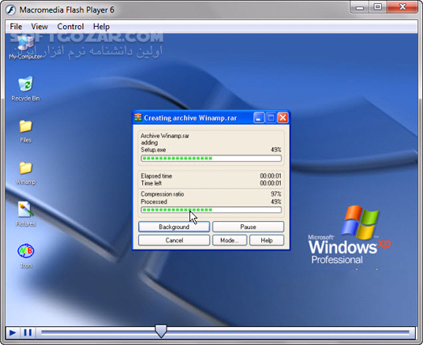This screenshot has height=345, width=423.
Task: Click the 'Archive Winamp.rar' text
Action: click(x=165, y=136)
